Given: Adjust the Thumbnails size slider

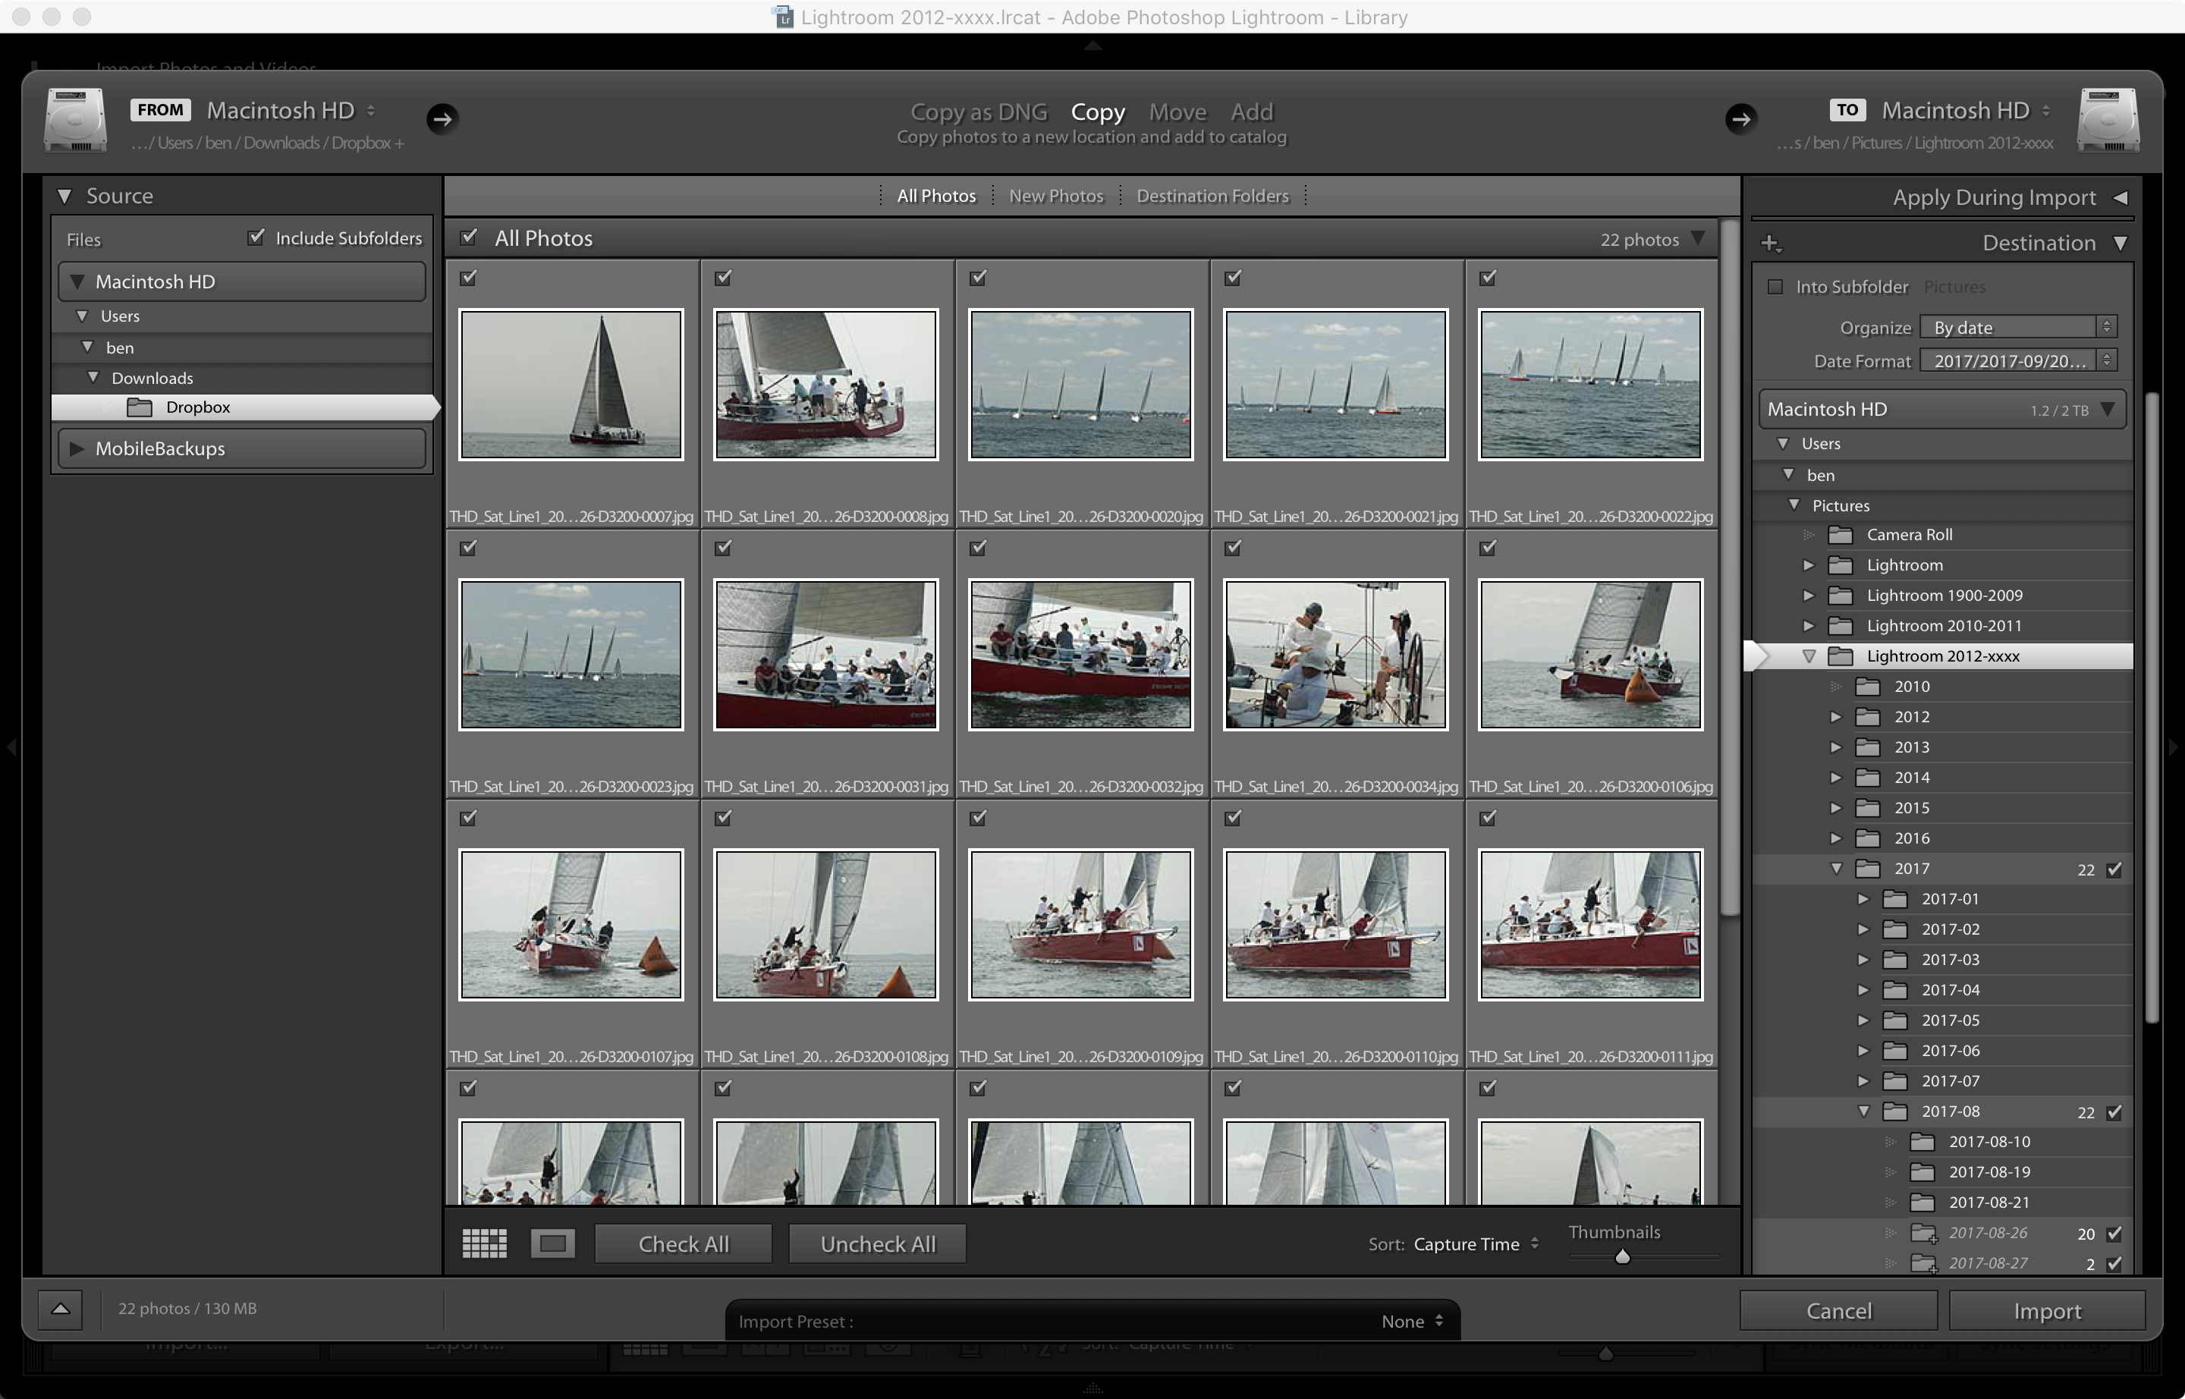Looking at the screenshot, I should pos(1622,1257).
